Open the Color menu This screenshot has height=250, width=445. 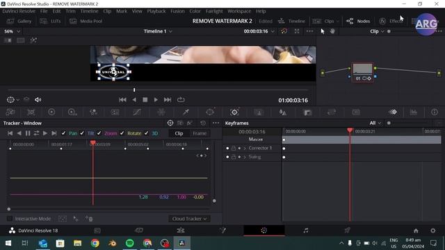tap(195, 11)
